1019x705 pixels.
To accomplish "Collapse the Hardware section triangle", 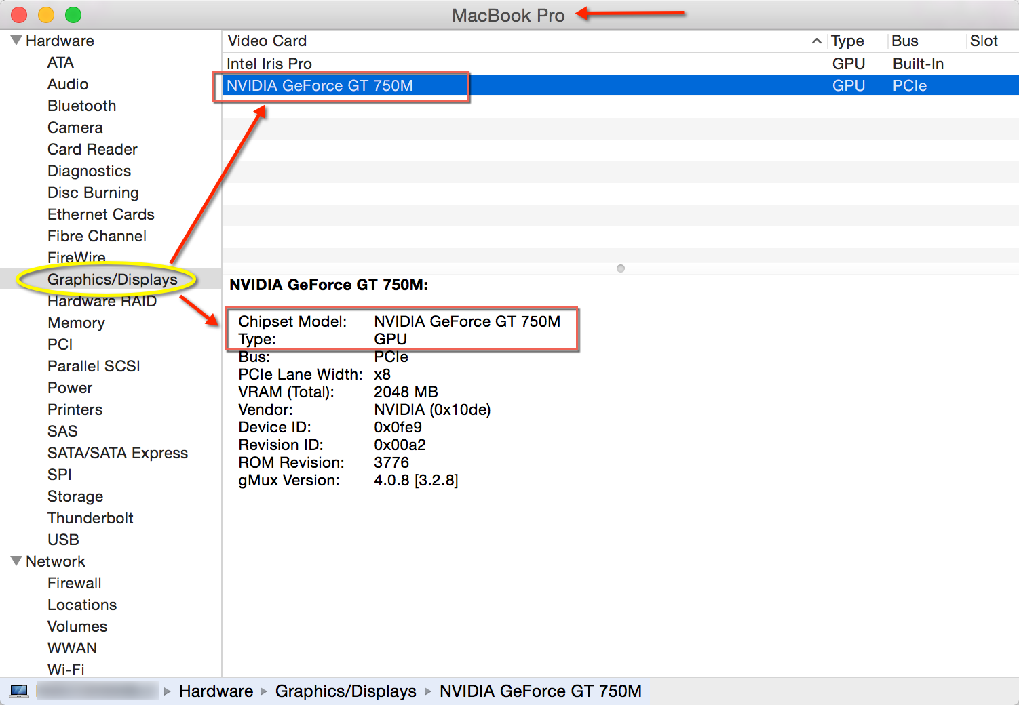I will click(x=17, y=41).
